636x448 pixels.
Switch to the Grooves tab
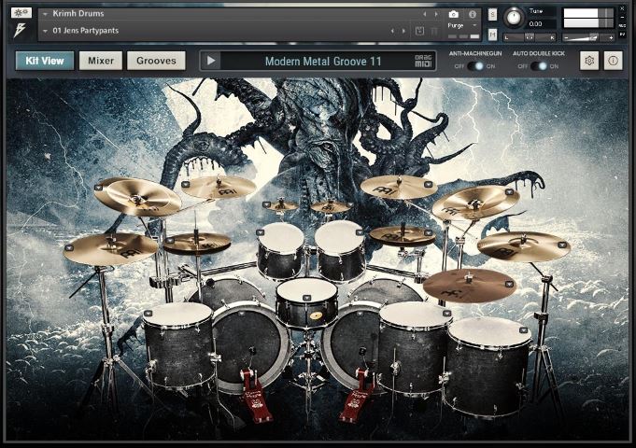[x=156, y=61]
